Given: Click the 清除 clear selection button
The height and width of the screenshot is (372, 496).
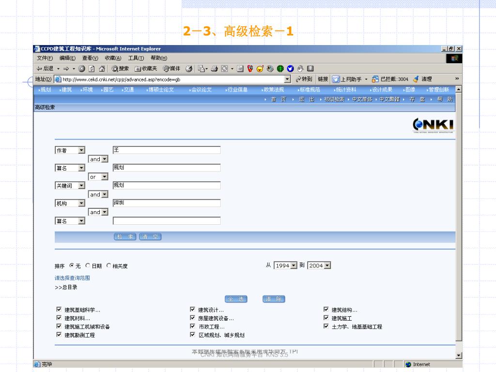Looking at the screenshot, I should click(x=274, y=299).
